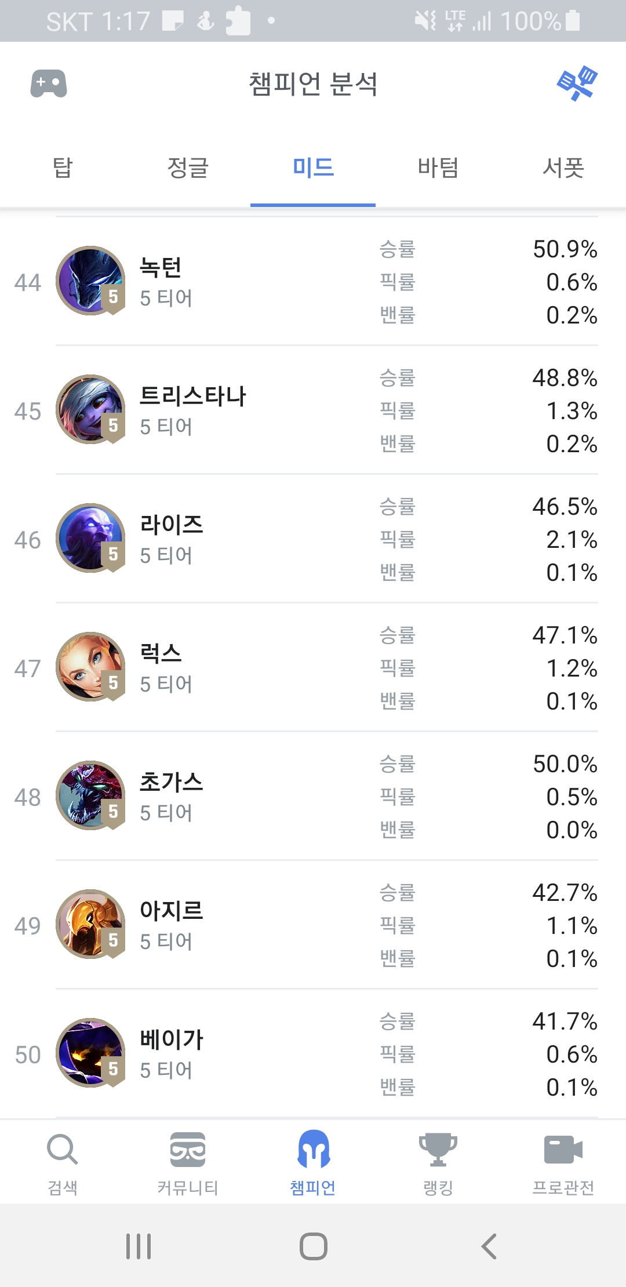Switch to the 정글 tab
626x1287 pixels.
click(188, 168)
